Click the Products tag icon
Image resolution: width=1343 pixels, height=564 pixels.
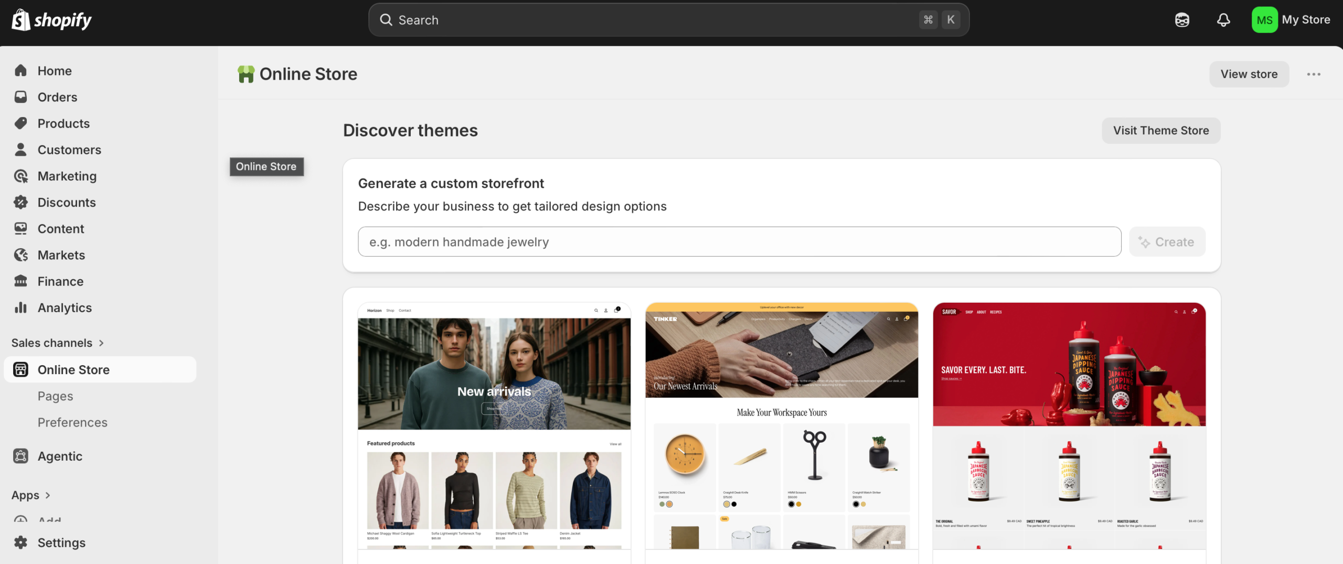click(x=20, y=123)
